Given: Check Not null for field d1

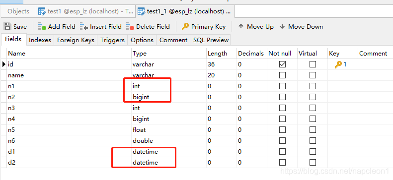Looking at the screenshot, I should (x=282, y=152).
